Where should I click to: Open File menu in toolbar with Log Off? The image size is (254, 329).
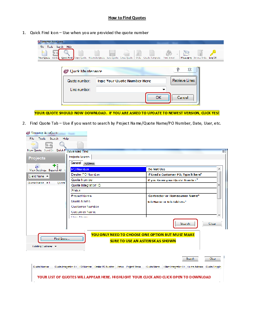(x=42, y=47)
